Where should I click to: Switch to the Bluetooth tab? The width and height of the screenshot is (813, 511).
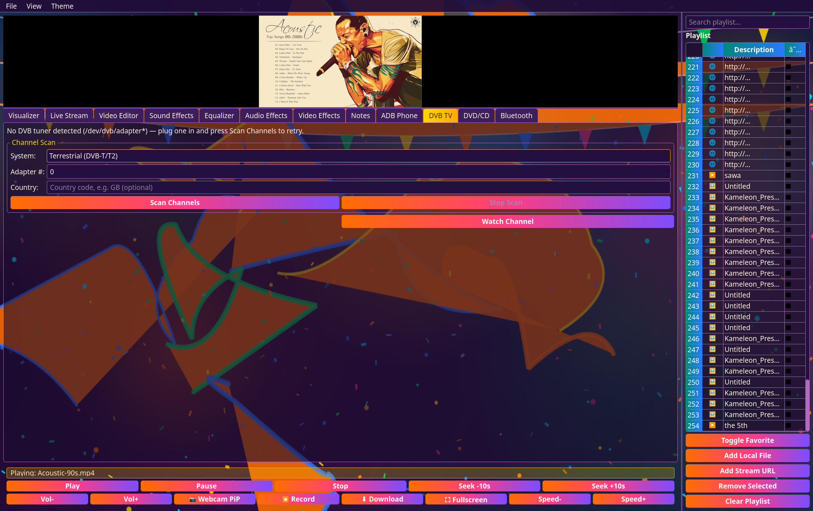(516, 116)
